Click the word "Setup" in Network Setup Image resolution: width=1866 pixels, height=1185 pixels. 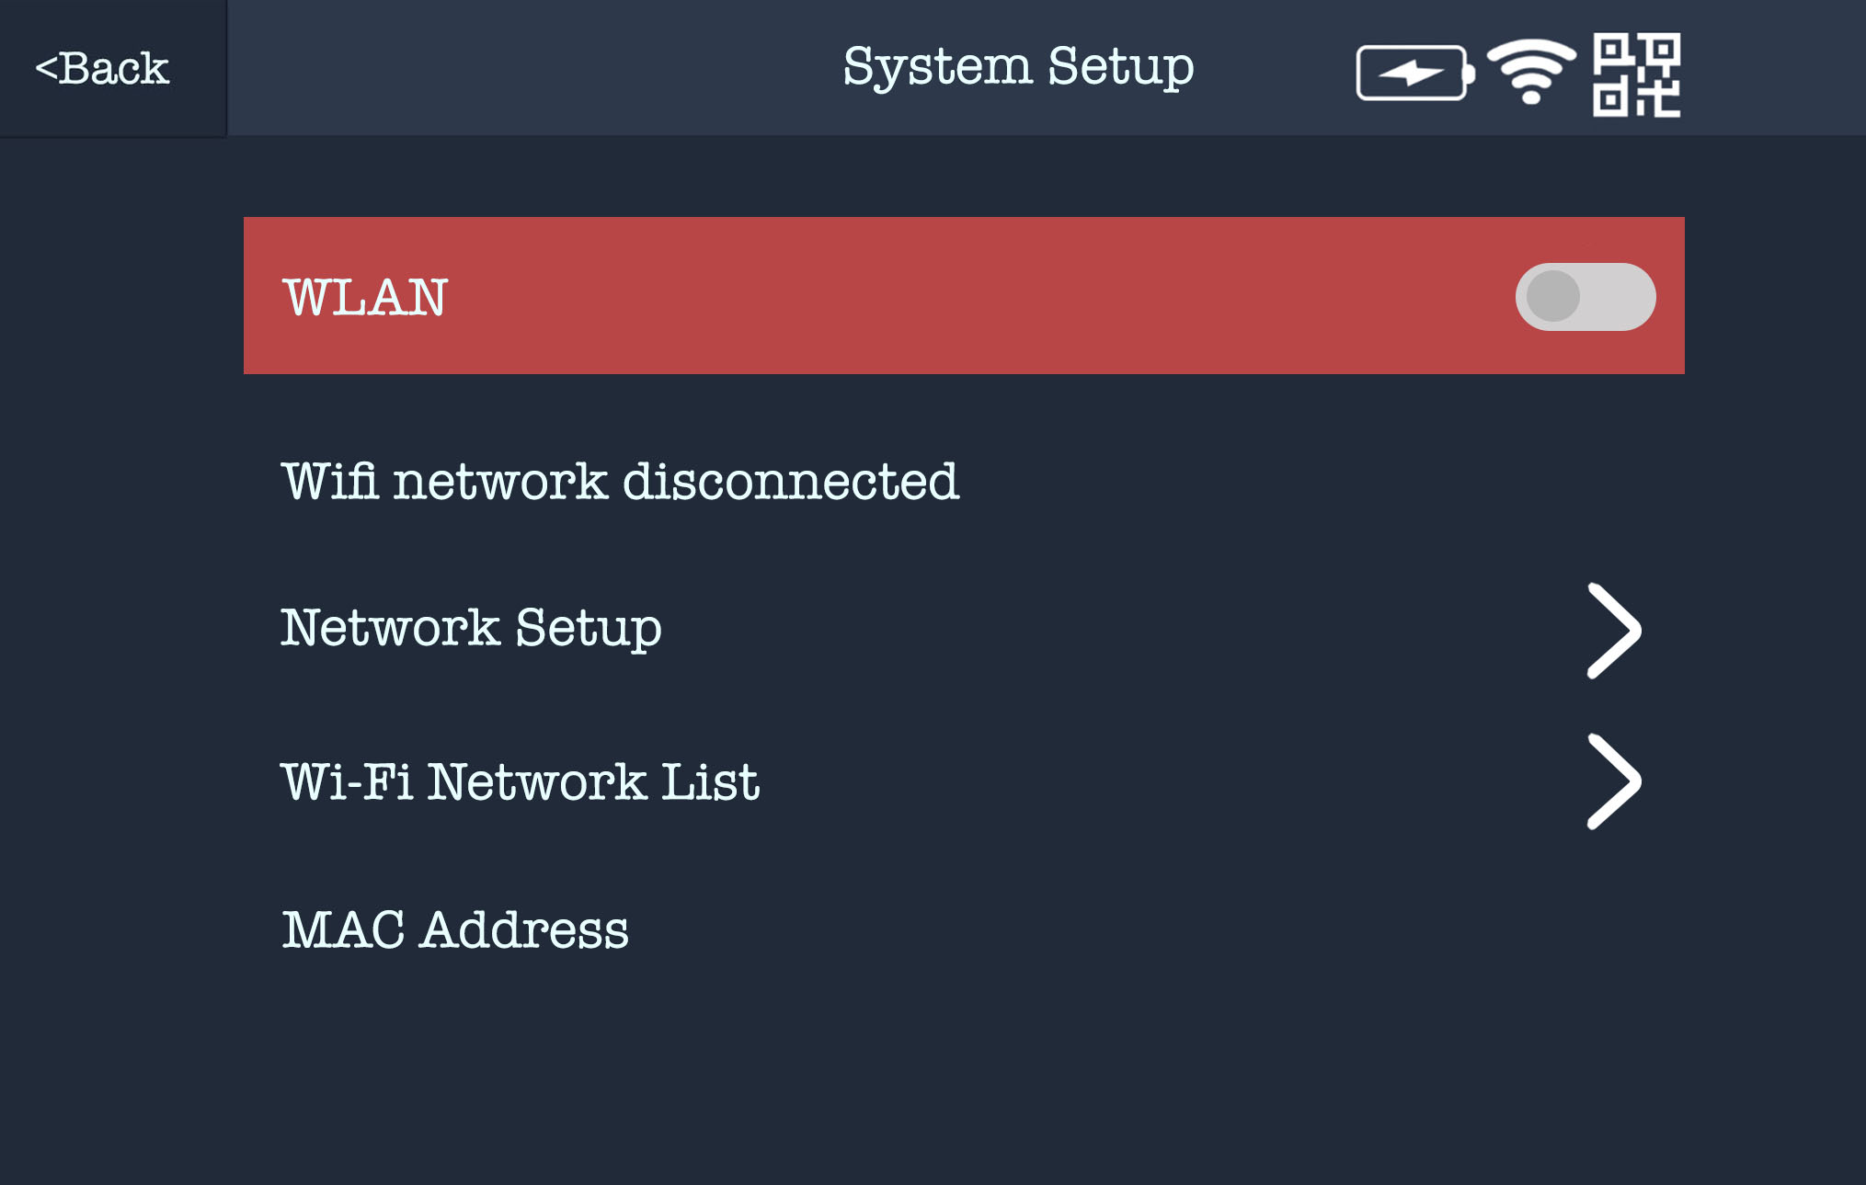click(589, 629)
